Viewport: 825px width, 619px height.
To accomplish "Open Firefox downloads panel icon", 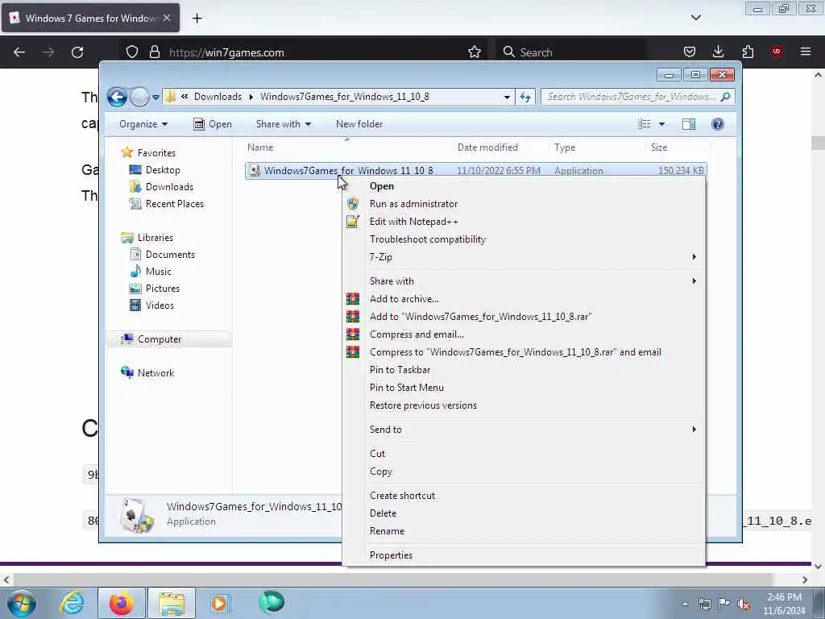I will pos(718,52).
